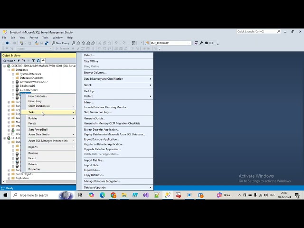Select the BikeStoresDB database
This screenshot has height=228, width=304.
click(x=28, y=86)
